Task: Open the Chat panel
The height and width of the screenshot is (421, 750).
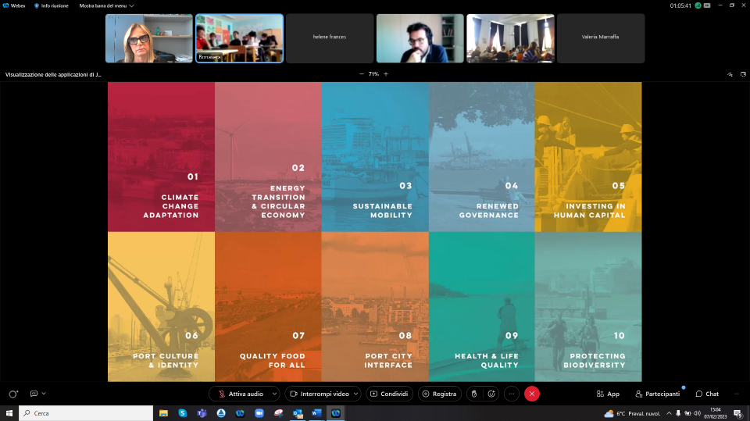Action: 707,394
